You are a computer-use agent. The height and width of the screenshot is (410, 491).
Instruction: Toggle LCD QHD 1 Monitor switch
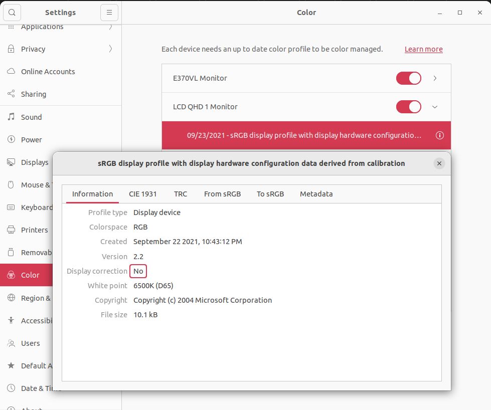tap(408, 107)
